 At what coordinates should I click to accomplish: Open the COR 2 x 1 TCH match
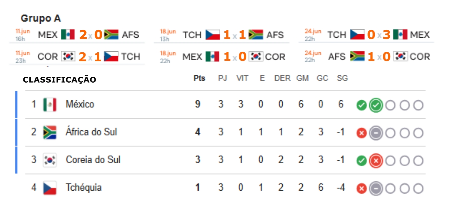[78, 57]
